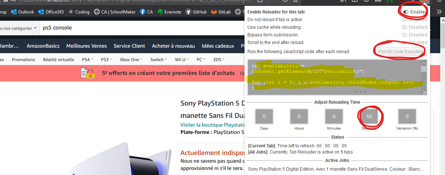Viewport: 445px width, 175px height.
Task: Open the GitLab bookmark
Action: tap(221, 12)
